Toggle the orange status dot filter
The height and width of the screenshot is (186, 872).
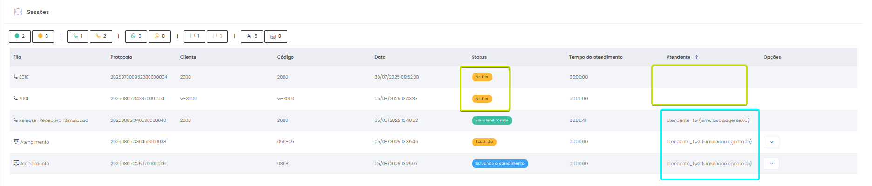43,36
